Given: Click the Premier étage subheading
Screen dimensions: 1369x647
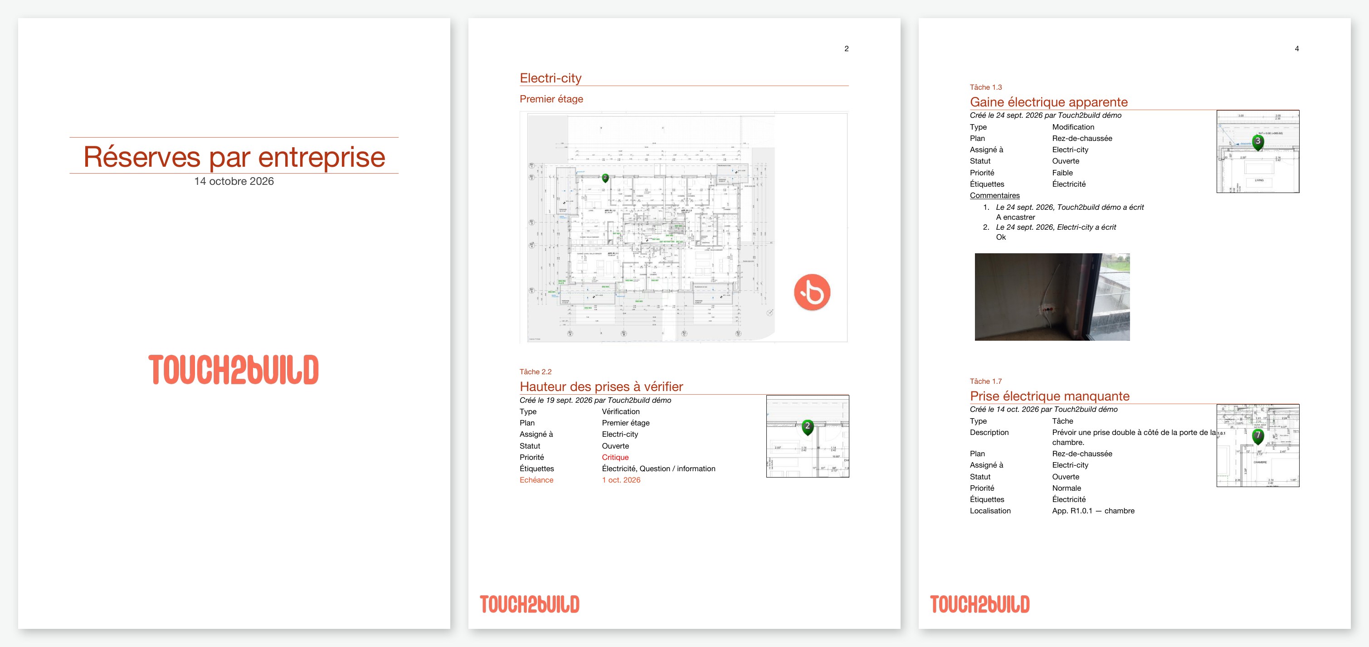Looking at the screenshot, I should click(551, 99).
